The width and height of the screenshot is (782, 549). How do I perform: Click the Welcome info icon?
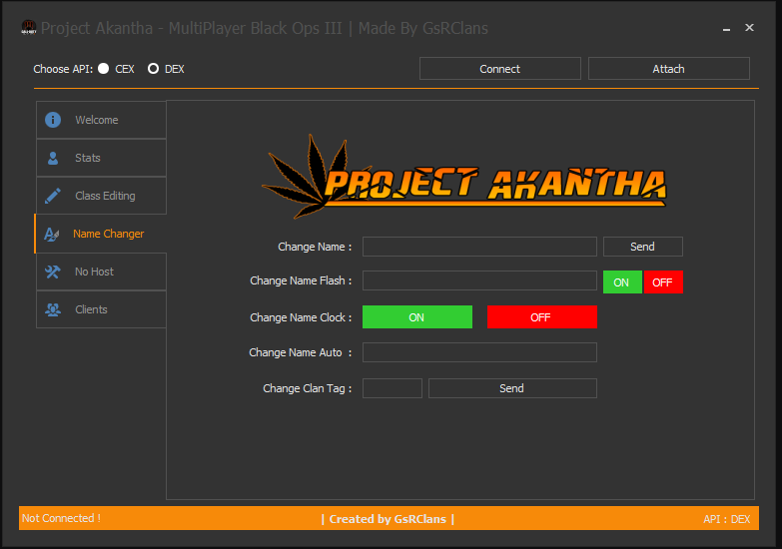click(x=53, y=120)
